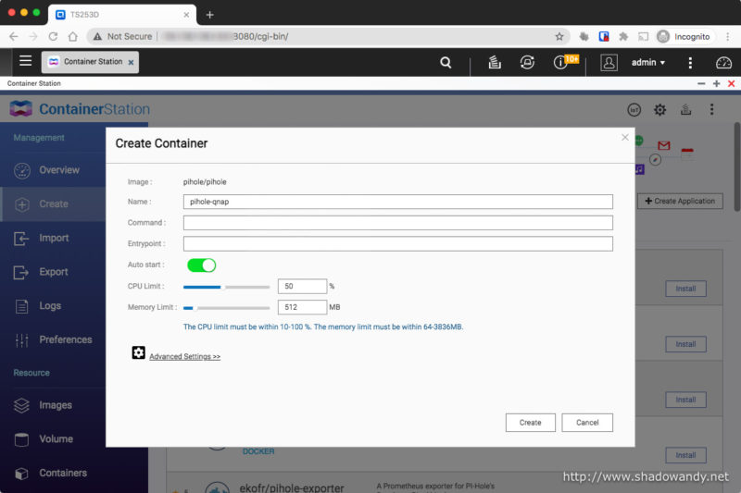
Task: Expand the admin account dropdown
Action: click(648, 63)
